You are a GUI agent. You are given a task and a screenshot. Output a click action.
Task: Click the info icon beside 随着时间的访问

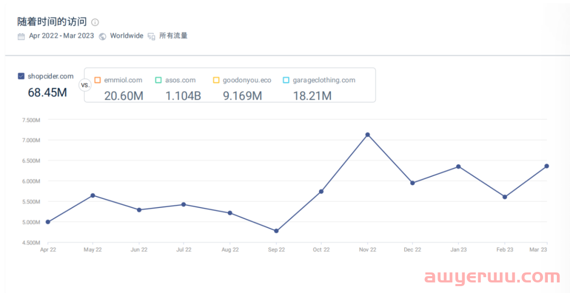(95, 22)
